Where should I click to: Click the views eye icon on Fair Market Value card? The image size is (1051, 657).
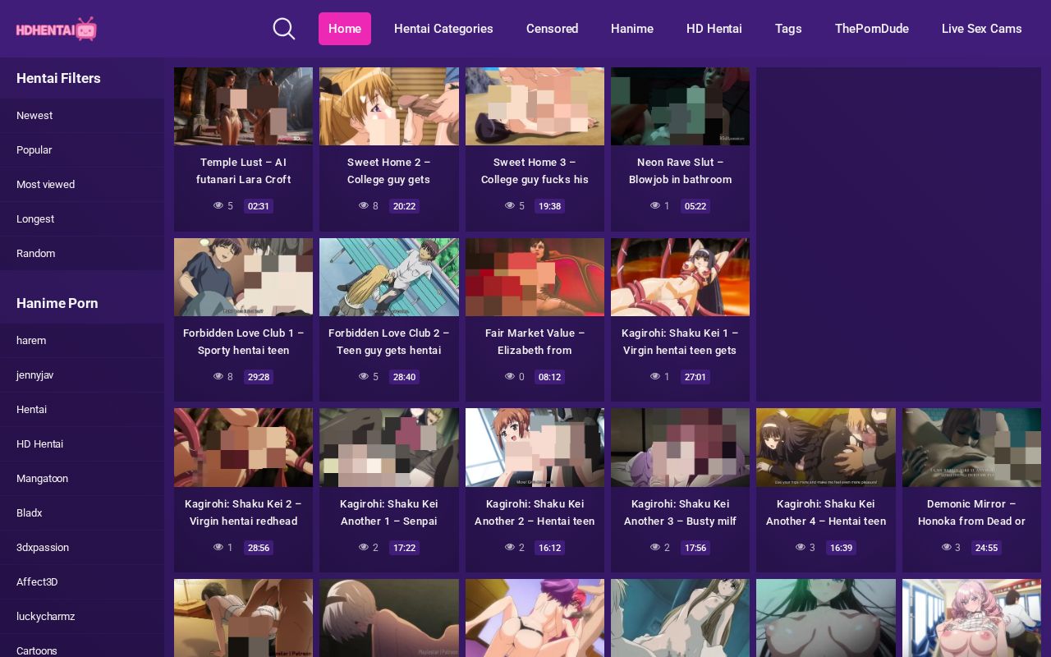[x=510, y=376]
